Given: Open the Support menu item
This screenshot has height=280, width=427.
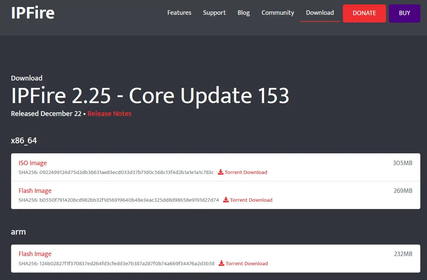Looking at the screenshot, I should [x=214, y=13].
